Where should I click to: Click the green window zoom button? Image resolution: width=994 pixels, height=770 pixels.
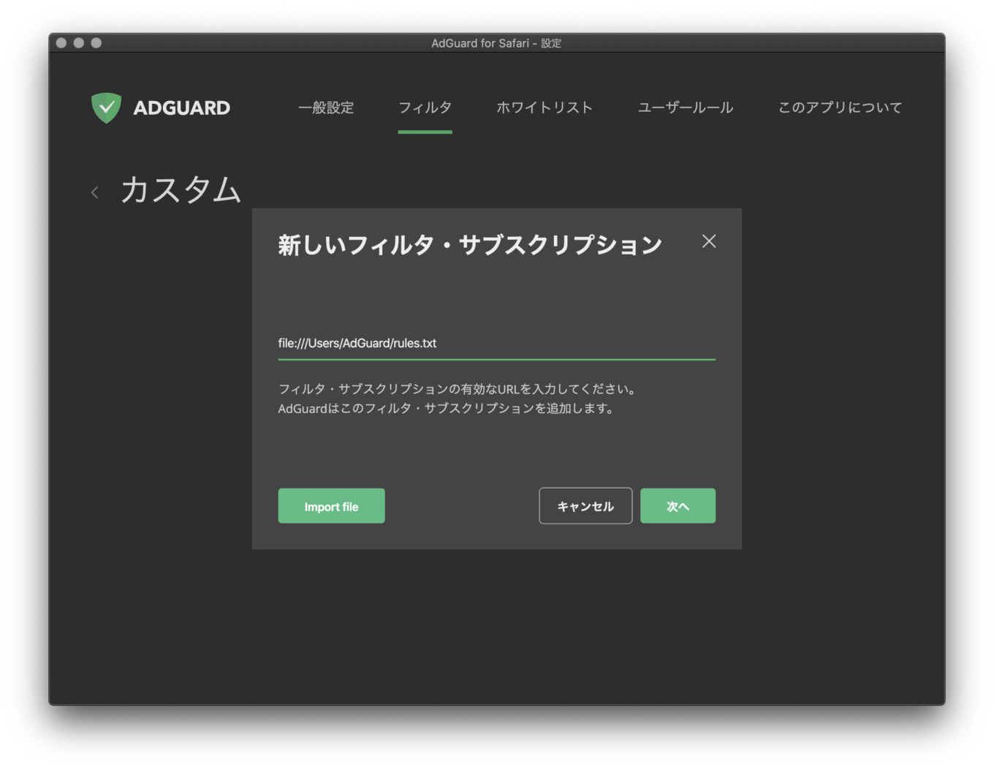coord(96,43)
